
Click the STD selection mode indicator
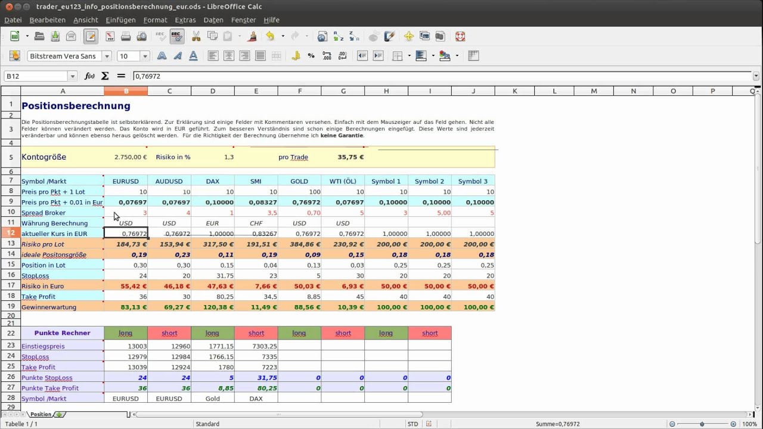click(412, 424)
